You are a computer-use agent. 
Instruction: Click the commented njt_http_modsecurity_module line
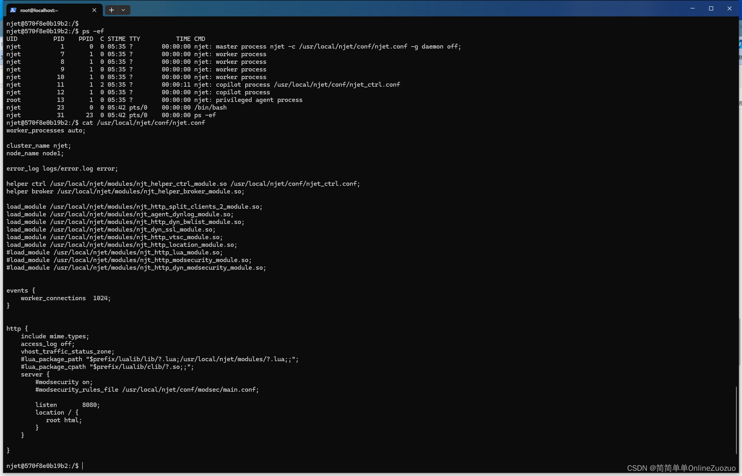point(129,260)
